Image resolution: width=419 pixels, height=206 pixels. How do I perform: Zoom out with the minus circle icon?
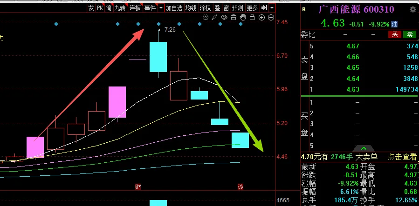[271, 18]
